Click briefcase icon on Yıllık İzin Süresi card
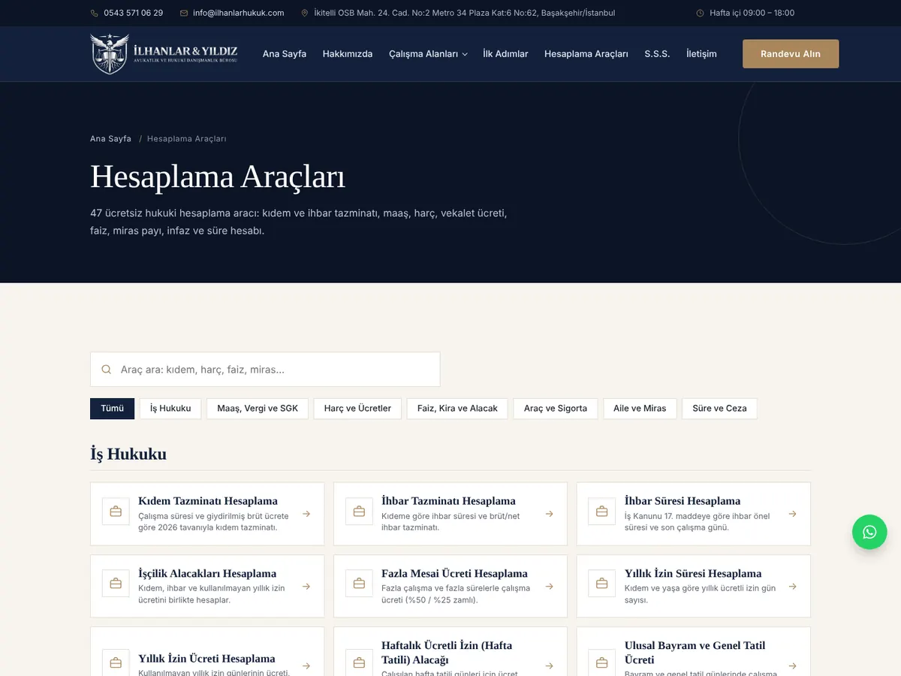This screenshot has width=901, height=676. click(x=601, y=584)
